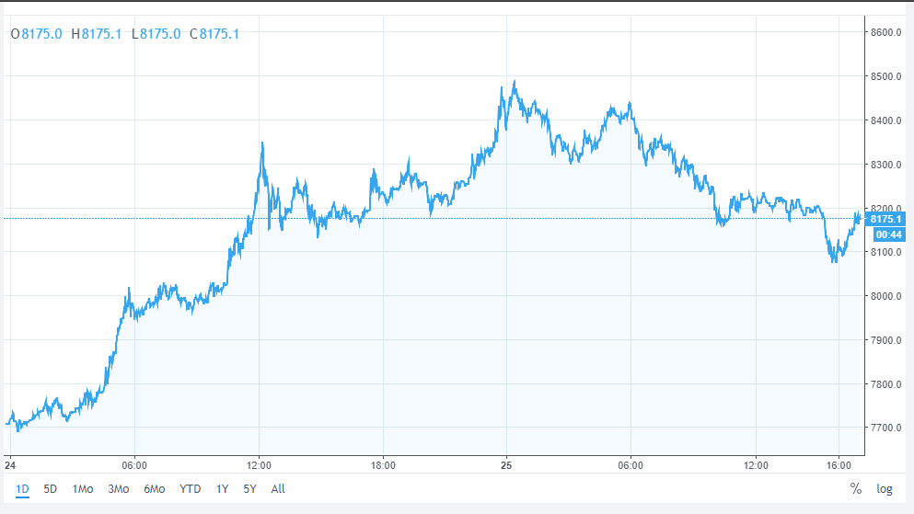Display All available history
This screenshot has width=914, height=514.
(278, 489)
